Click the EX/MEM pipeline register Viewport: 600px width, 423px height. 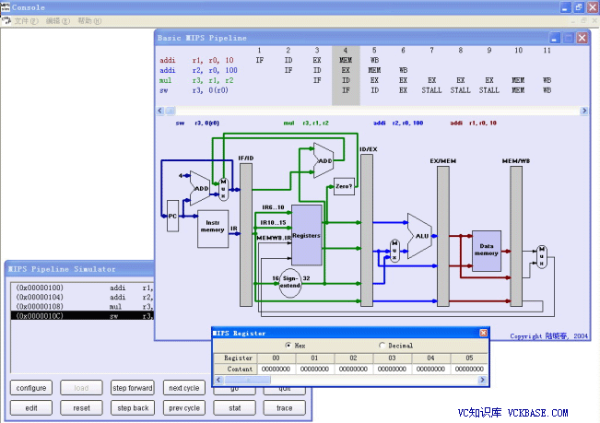pyautogui.click(x=443, y=236)
